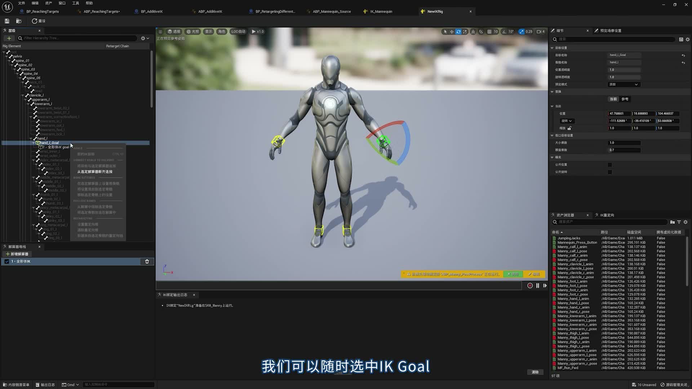Switch to the IK_Mannequin tab
The height and width of the screenshot is (389, 692).
click(381, 12)
